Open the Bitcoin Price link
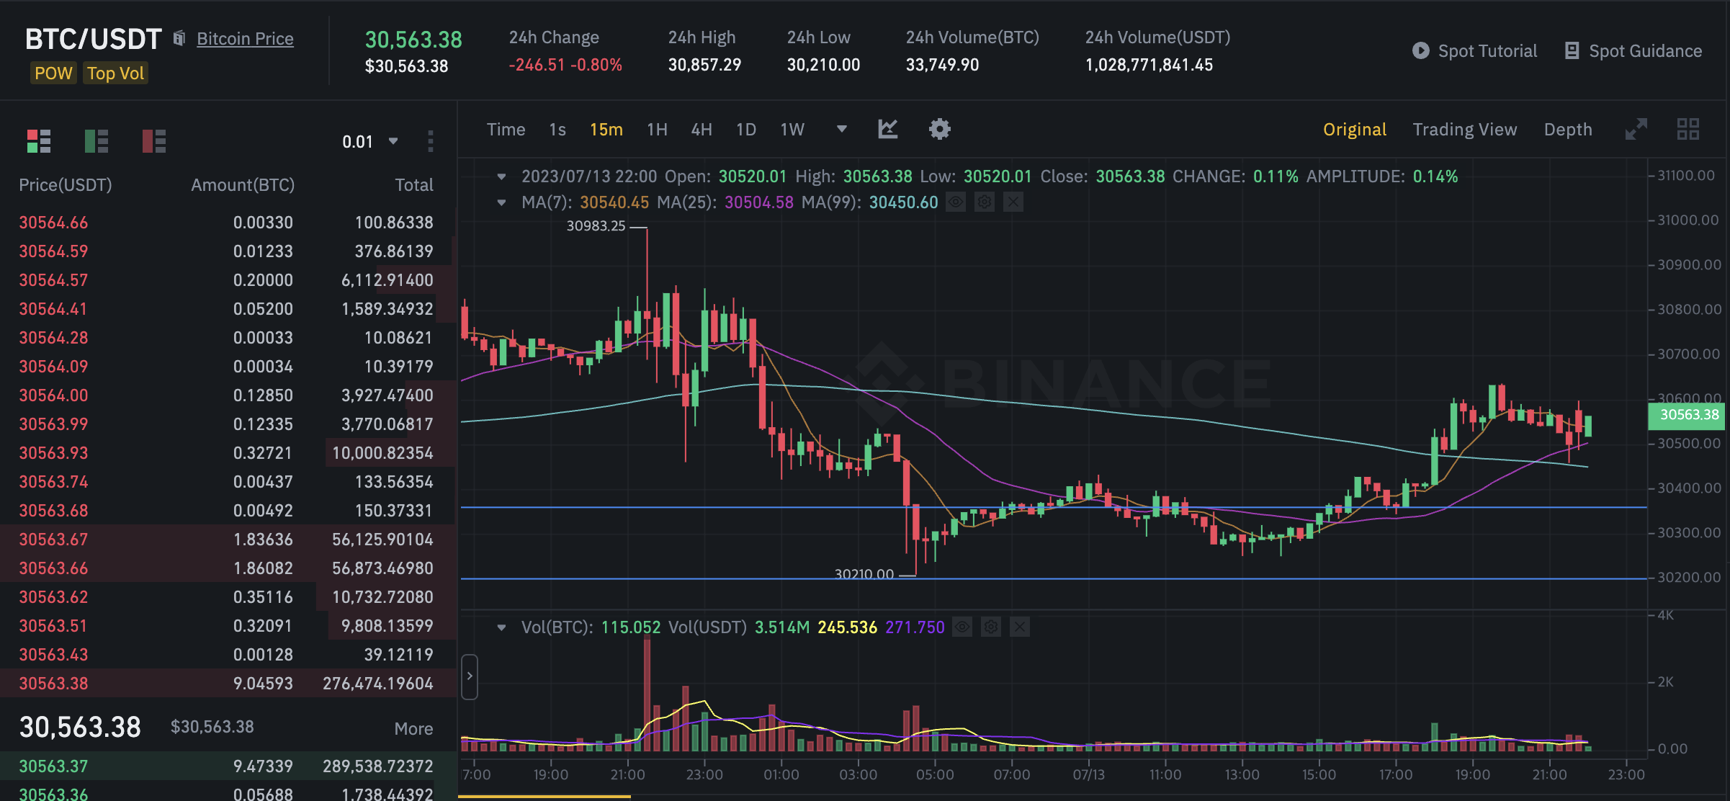 tap(245, 39)
